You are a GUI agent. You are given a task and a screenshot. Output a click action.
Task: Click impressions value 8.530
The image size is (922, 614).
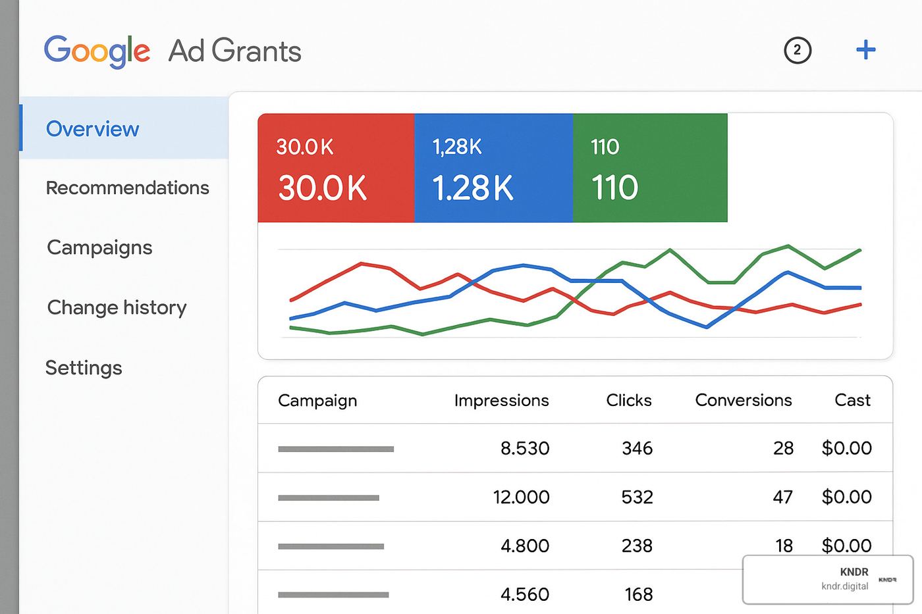coord(525,448)
